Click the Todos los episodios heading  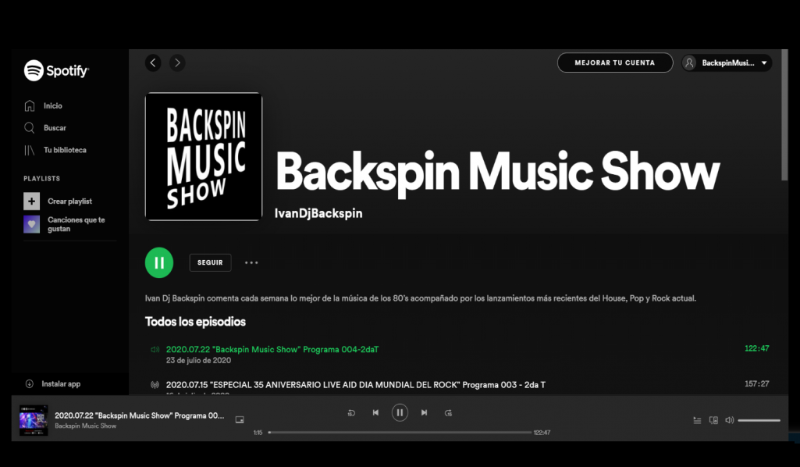tap(195, 322)
